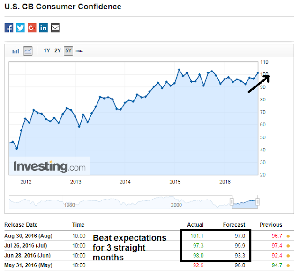
Task: Share on Facebook icon
Action: click(x=9, y=28)
